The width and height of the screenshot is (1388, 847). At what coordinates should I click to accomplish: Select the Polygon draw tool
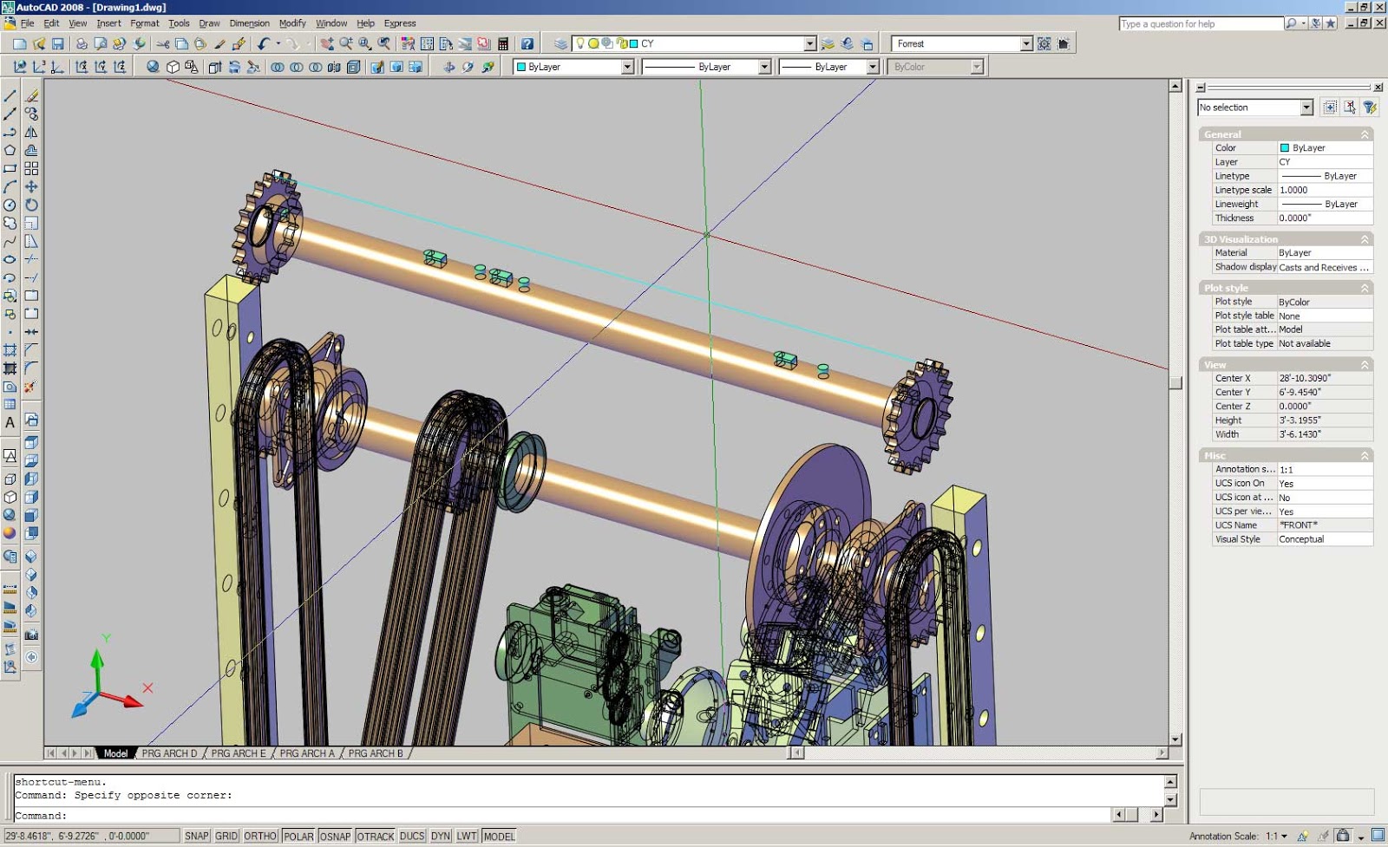(x=10, y=151)
